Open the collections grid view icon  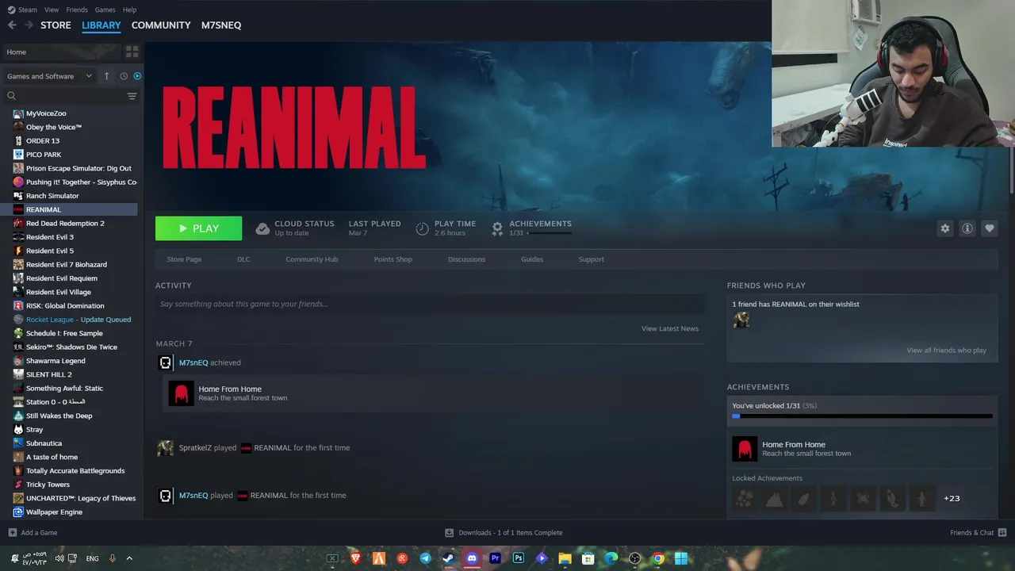(x=132, y=52)
